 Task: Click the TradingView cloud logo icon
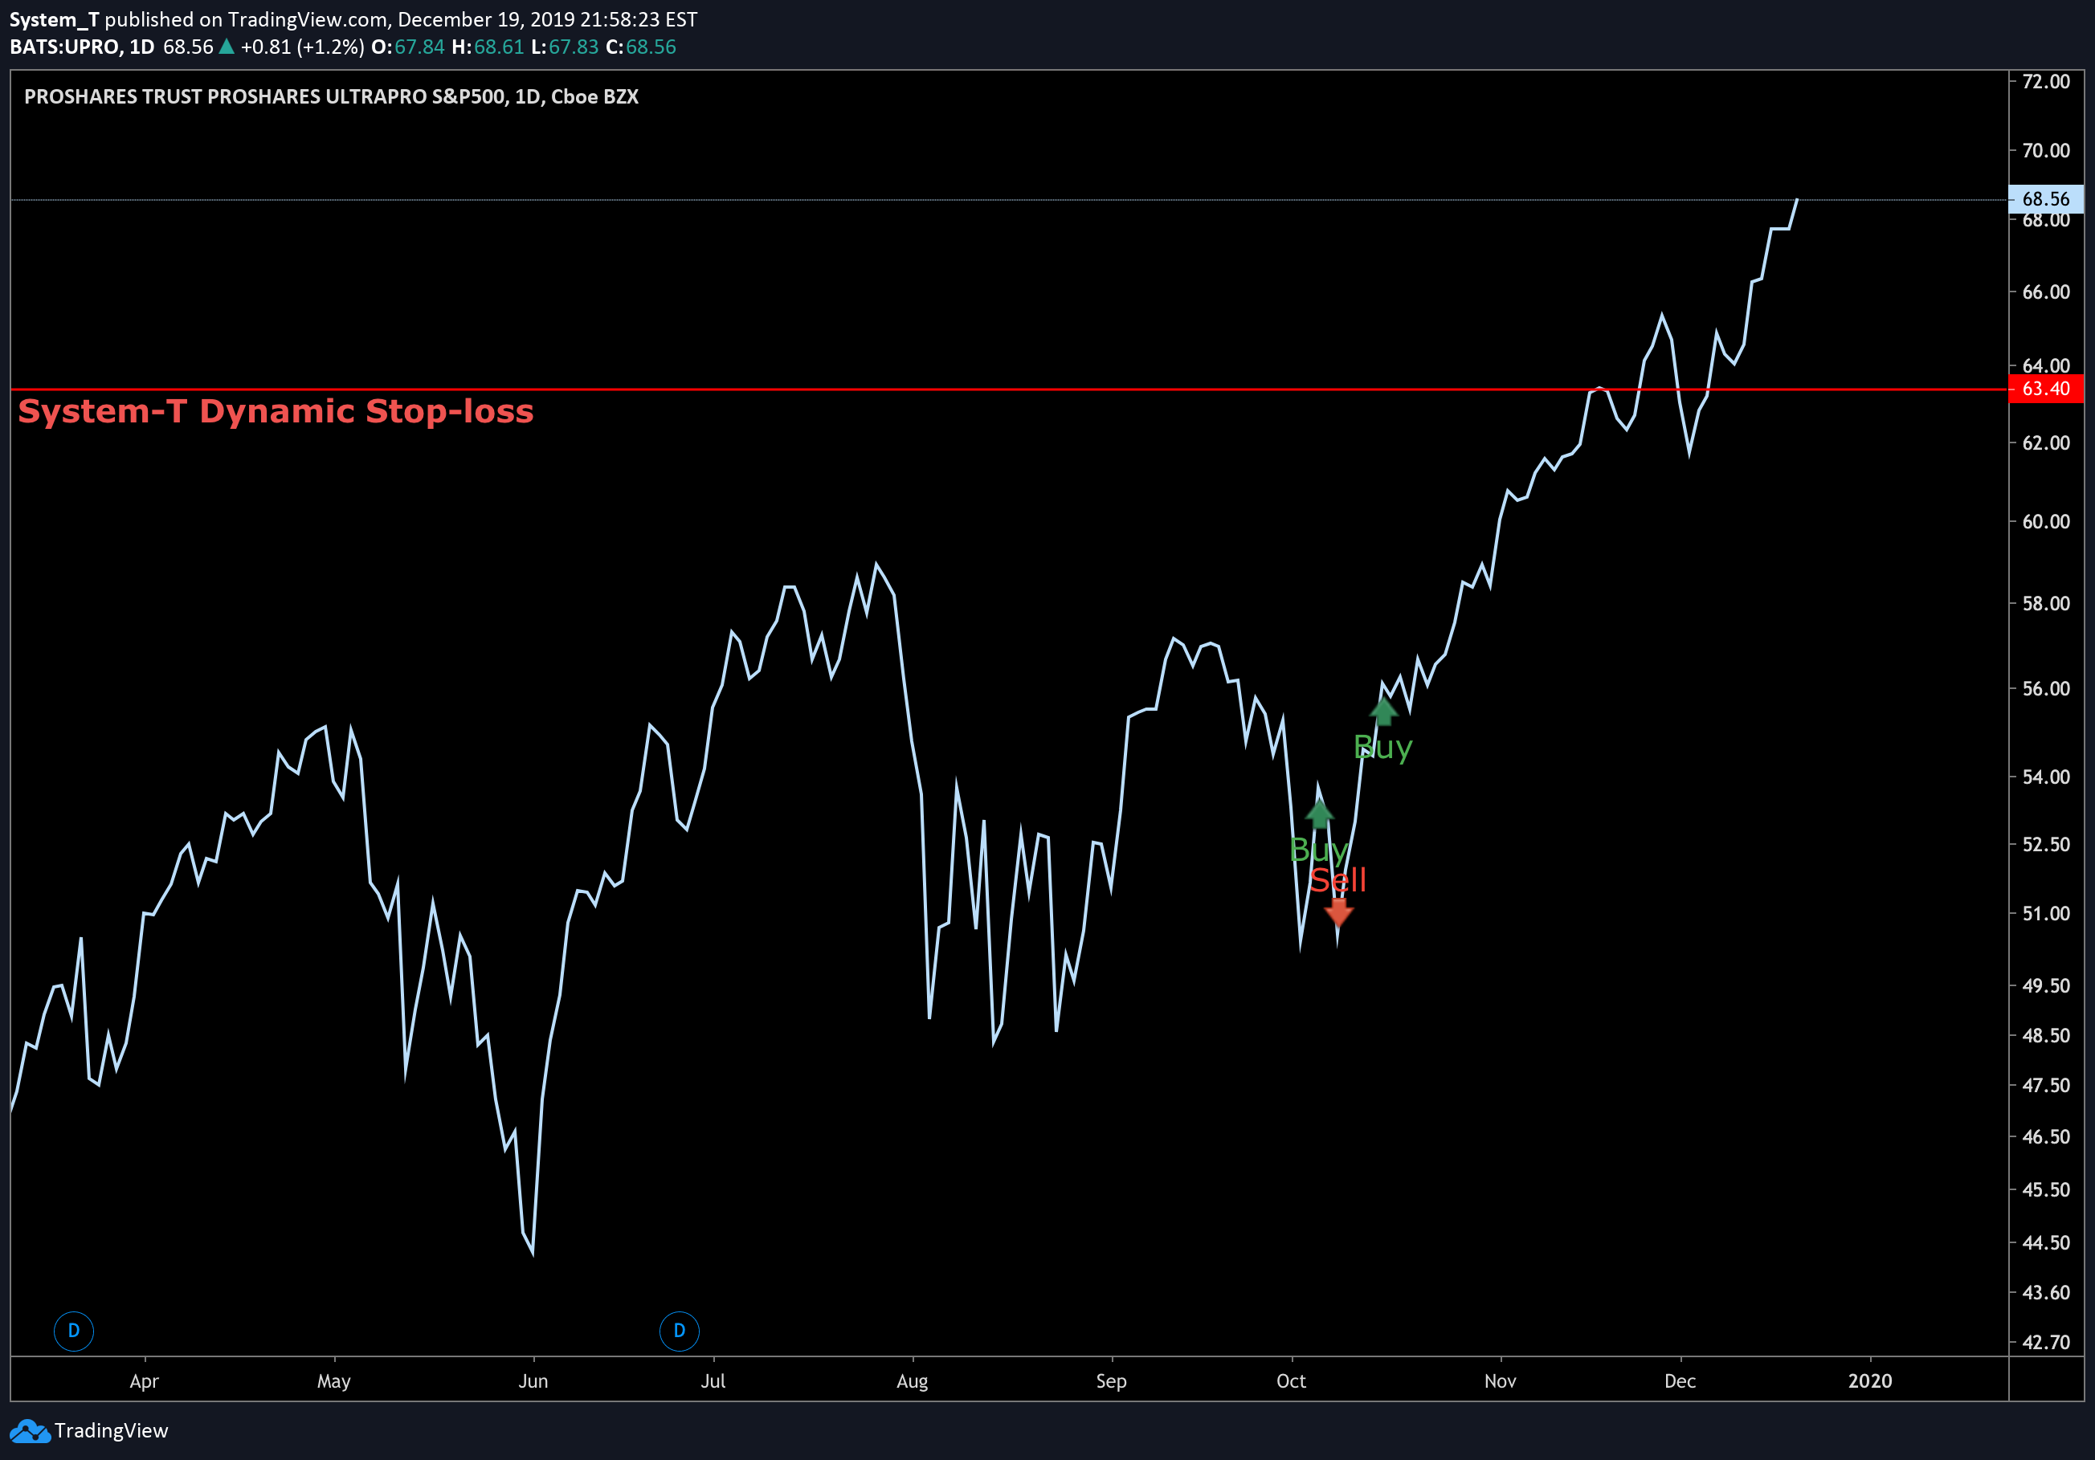coord(30,1431)
